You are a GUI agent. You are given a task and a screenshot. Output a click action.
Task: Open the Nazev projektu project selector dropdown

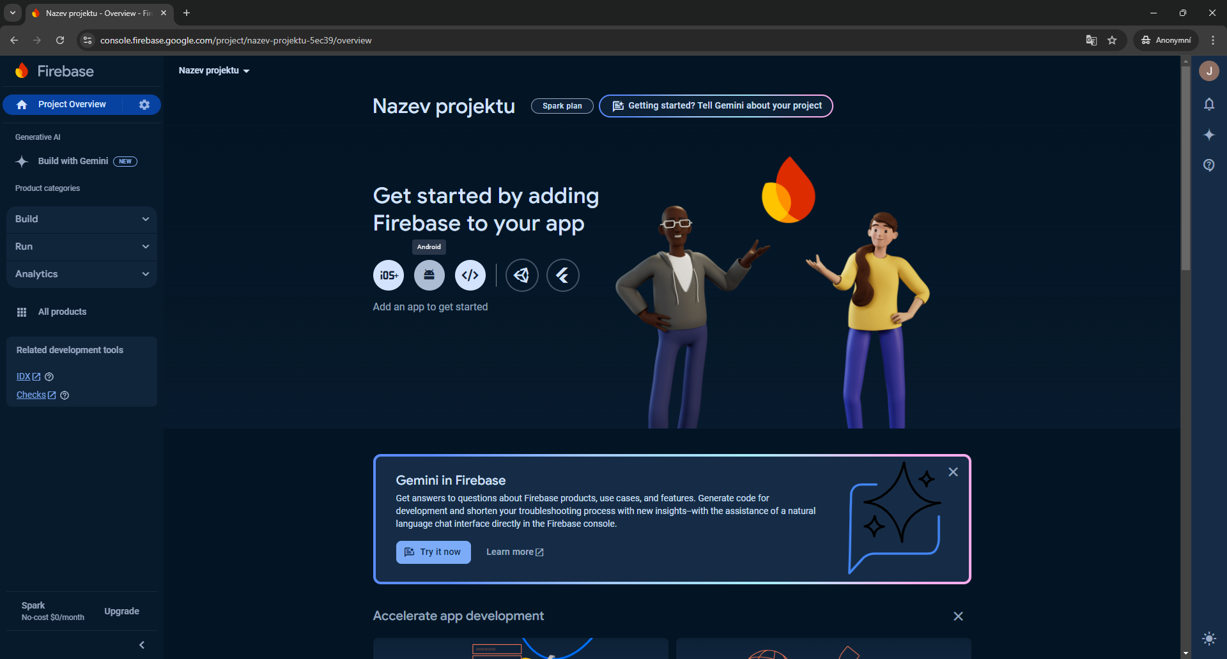(x=214, y=71)
